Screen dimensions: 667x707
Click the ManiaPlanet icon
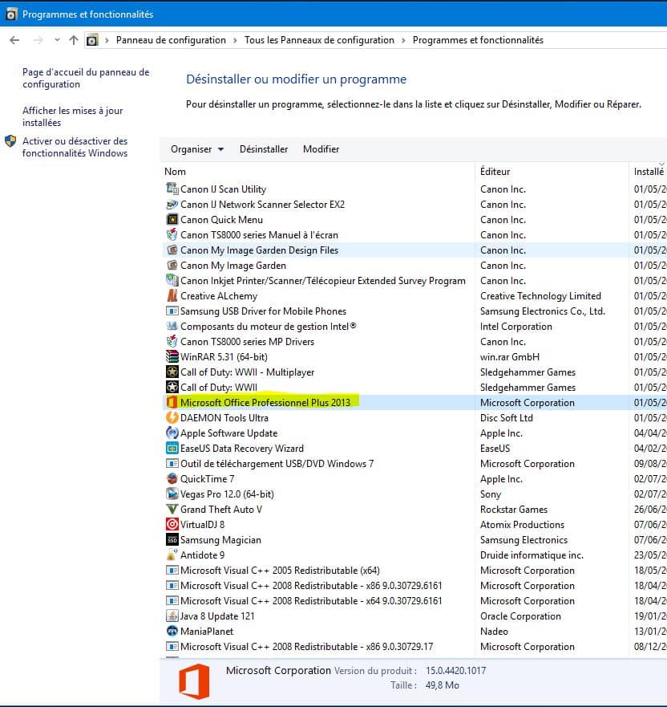click(172, 632)
